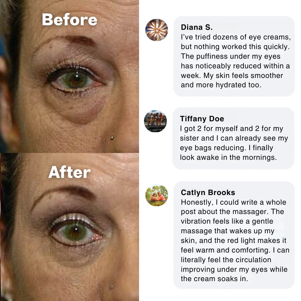
Task: Click Tiffany Doe's review comment bubble
Action: click(233, 138)
